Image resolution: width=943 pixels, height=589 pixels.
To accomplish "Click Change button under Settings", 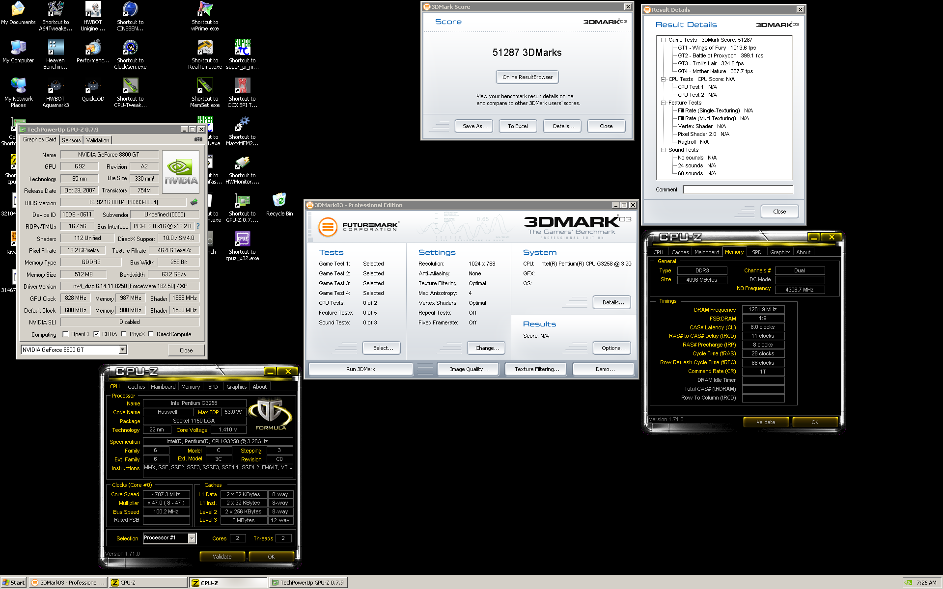I will point(487,348).
